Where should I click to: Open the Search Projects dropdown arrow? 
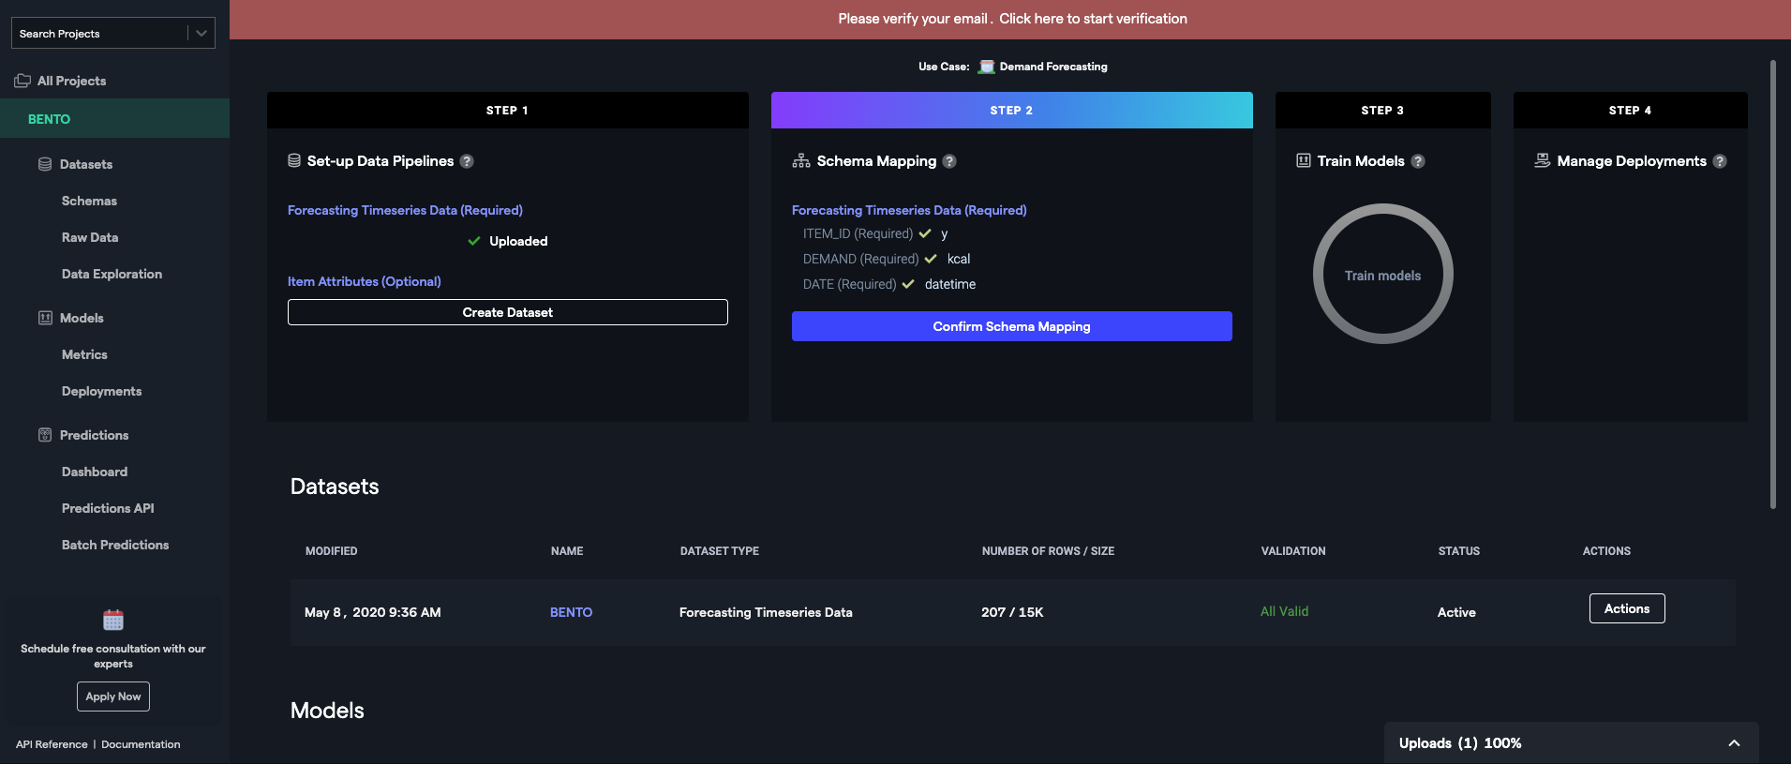(x=201, y=33)
